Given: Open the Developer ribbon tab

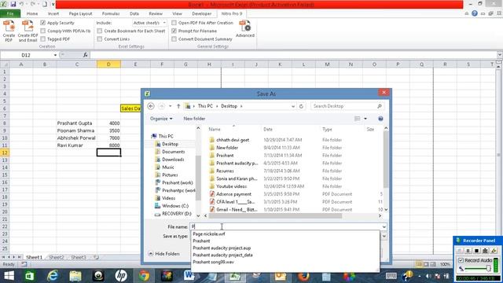Looking at the screenshot, I should (202, 13).
